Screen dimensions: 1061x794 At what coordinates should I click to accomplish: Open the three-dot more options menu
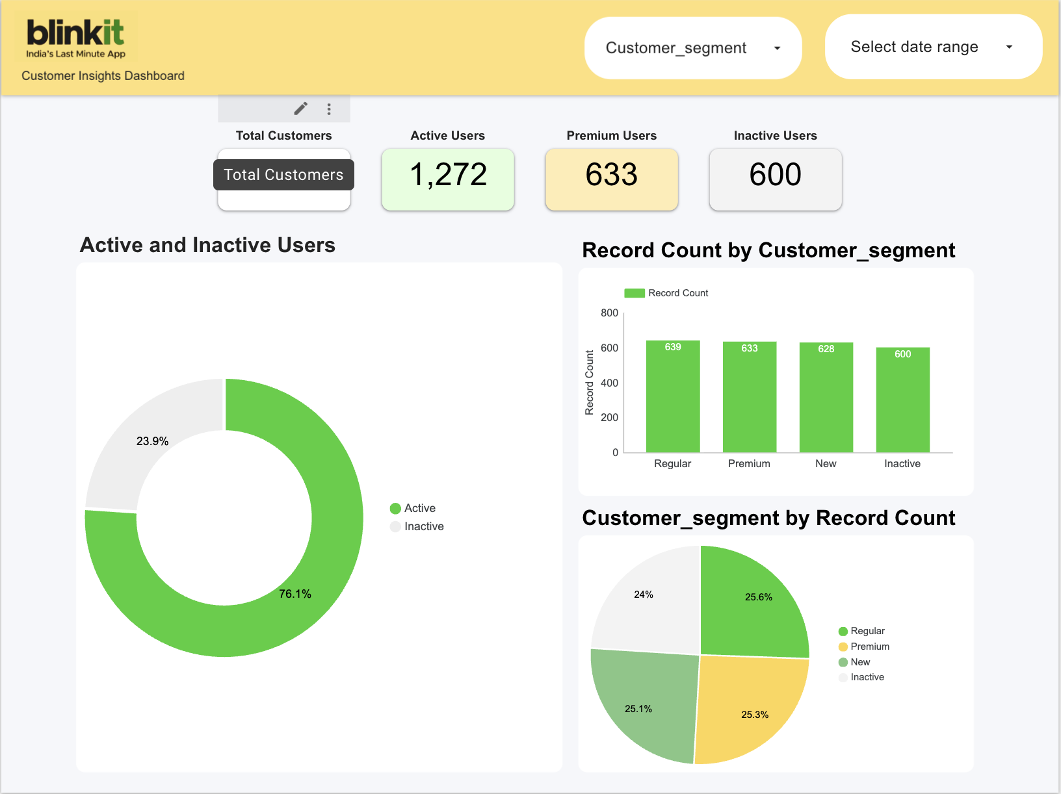coord(329,109)
